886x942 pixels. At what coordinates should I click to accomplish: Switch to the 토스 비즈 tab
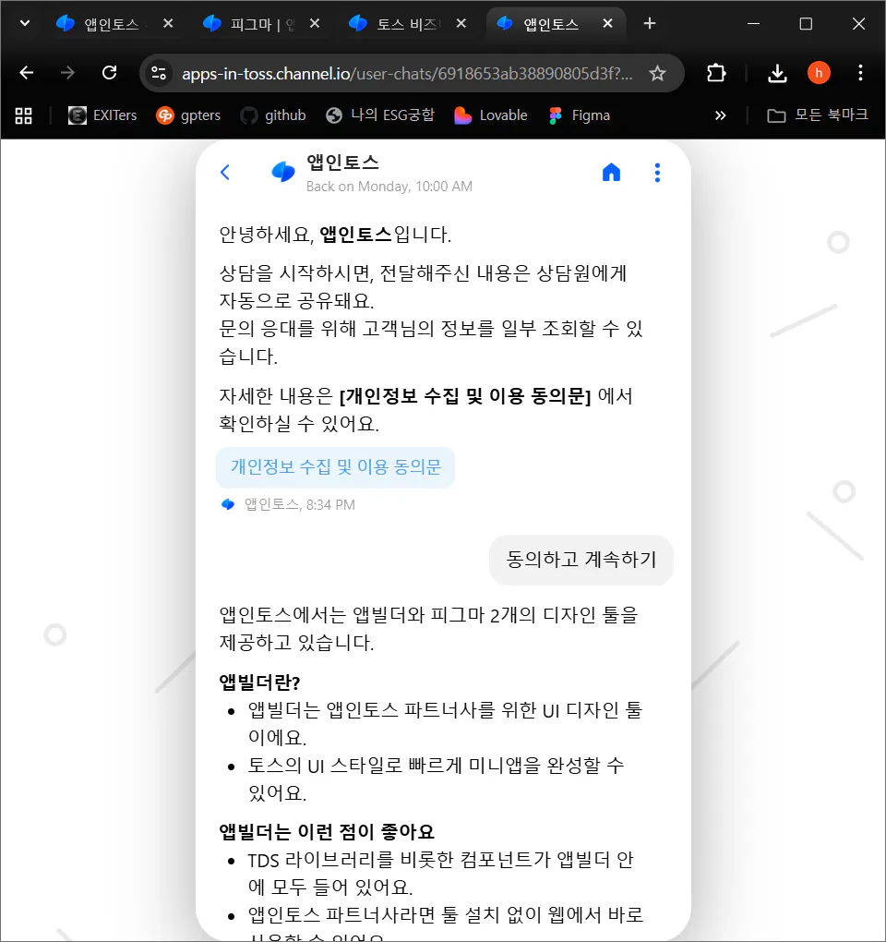[x=406, y=24]
